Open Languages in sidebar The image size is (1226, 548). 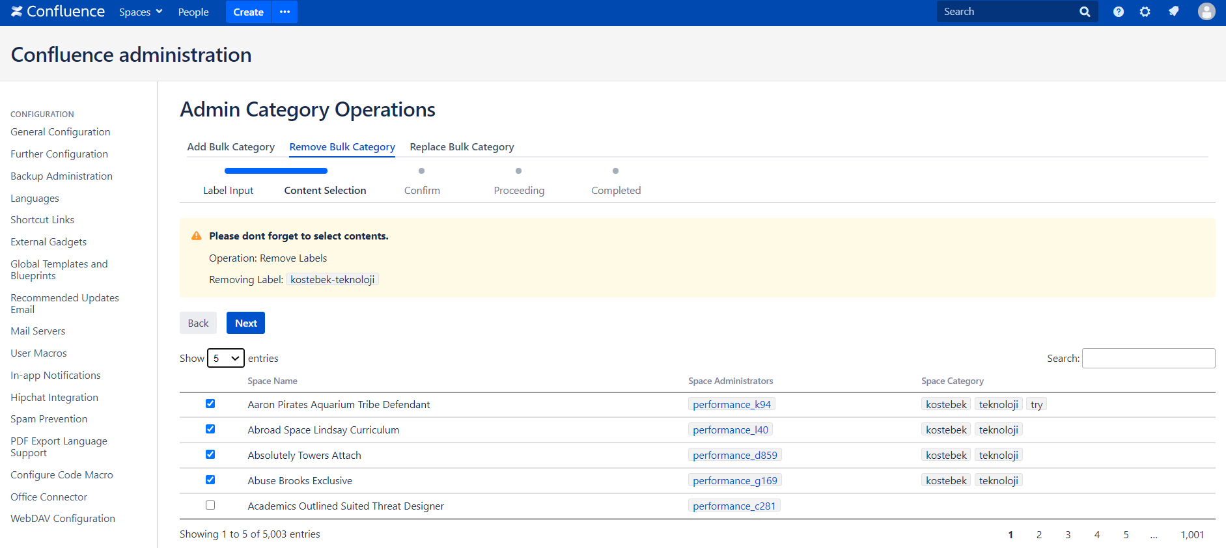[35, 199]
